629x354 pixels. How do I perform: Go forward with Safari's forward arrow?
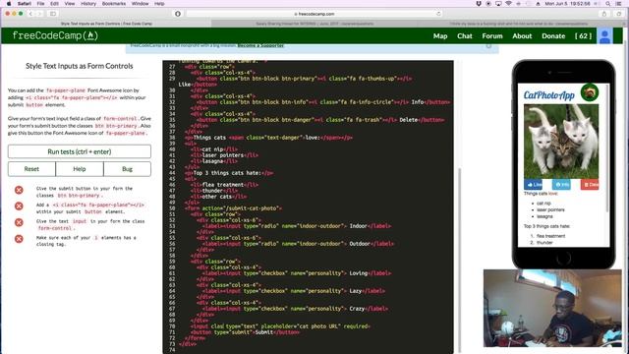coord(39,14)
